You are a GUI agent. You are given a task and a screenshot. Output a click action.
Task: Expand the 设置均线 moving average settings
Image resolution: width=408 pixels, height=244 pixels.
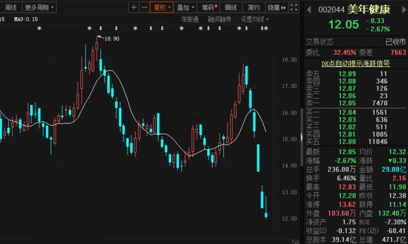point(255,19)
